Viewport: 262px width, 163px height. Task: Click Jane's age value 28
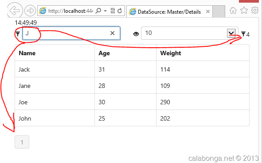pos(102,86)
